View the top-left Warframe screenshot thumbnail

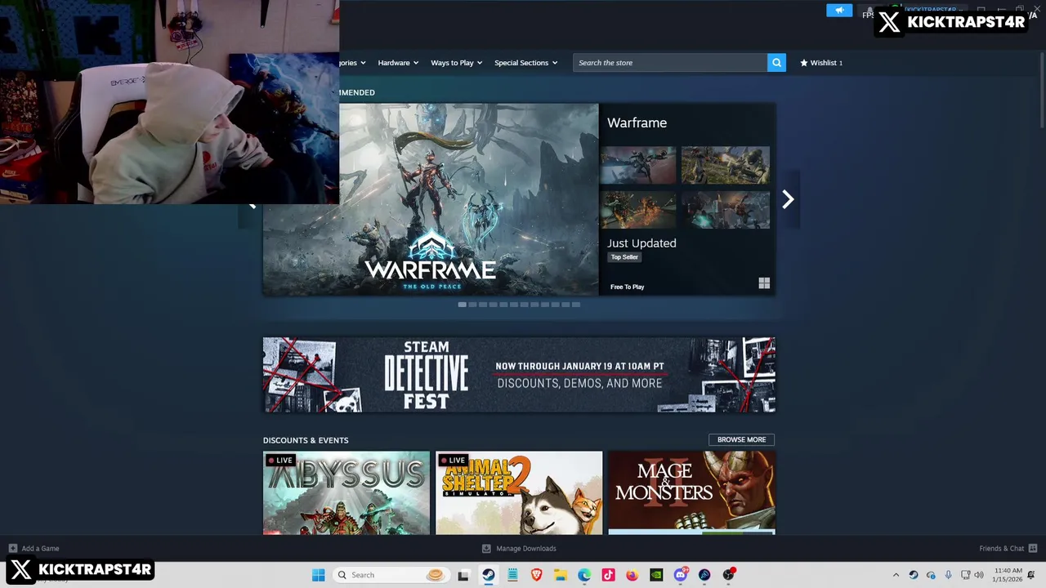pos(637,166)
